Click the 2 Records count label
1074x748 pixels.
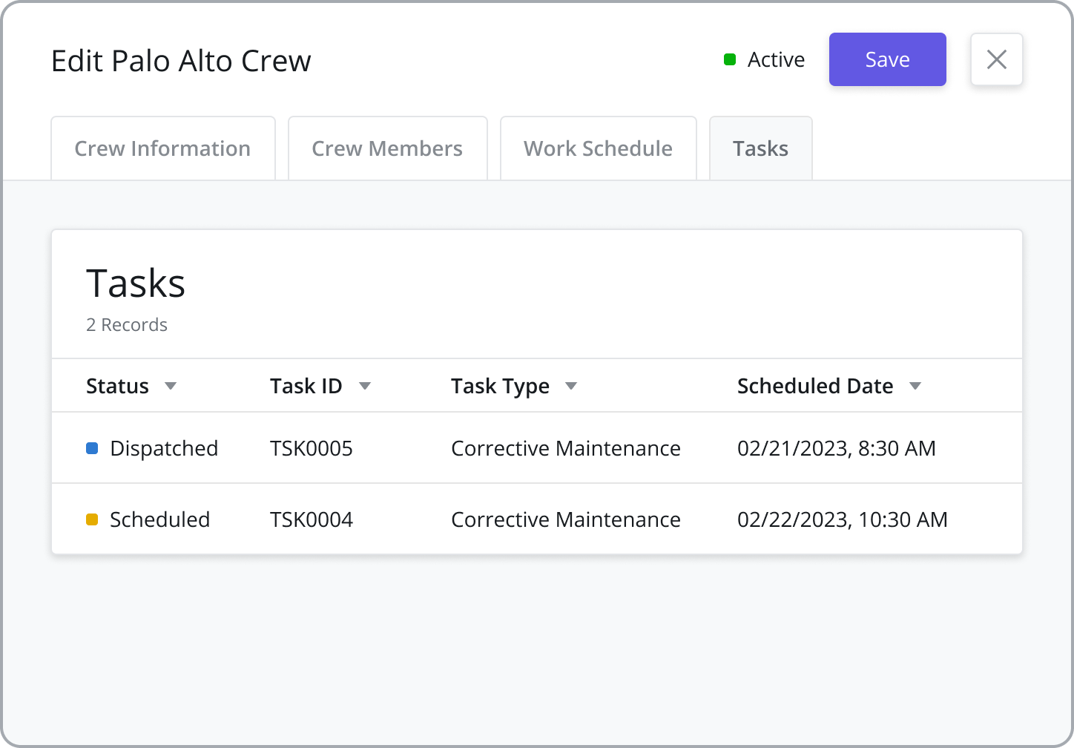tap(127, 325)
